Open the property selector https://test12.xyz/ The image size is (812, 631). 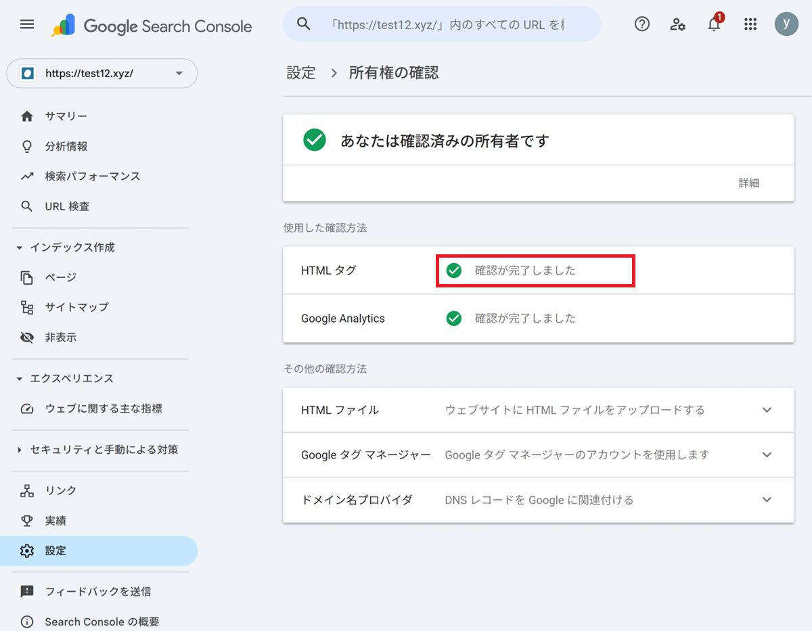pyautogui.click(x=101, y=74)
